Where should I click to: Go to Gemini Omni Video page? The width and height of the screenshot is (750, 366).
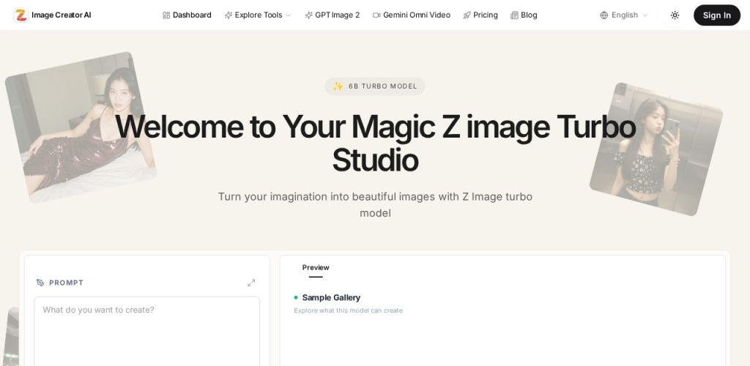coord(412,15)
